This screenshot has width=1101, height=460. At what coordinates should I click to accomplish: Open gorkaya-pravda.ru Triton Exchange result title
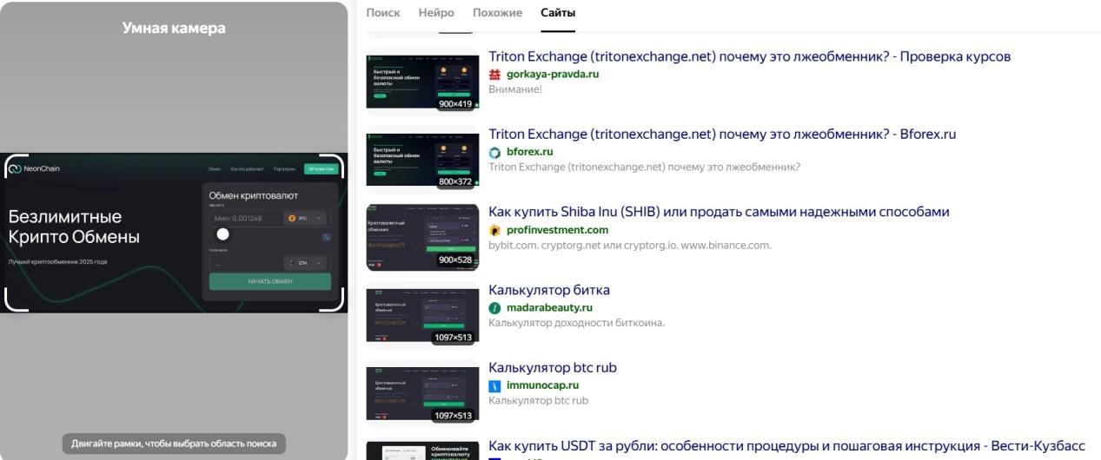[x=750, y=57]
